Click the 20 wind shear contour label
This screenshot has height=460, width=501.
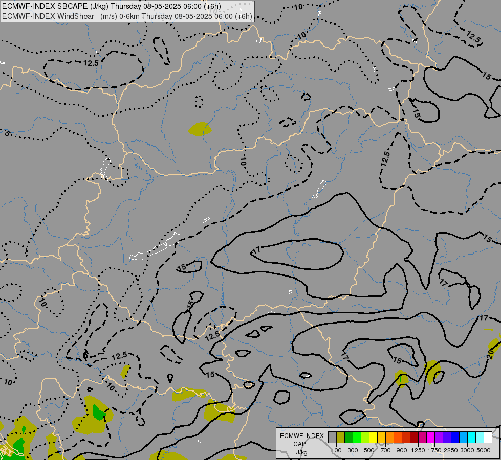click(x=491, y=354)
